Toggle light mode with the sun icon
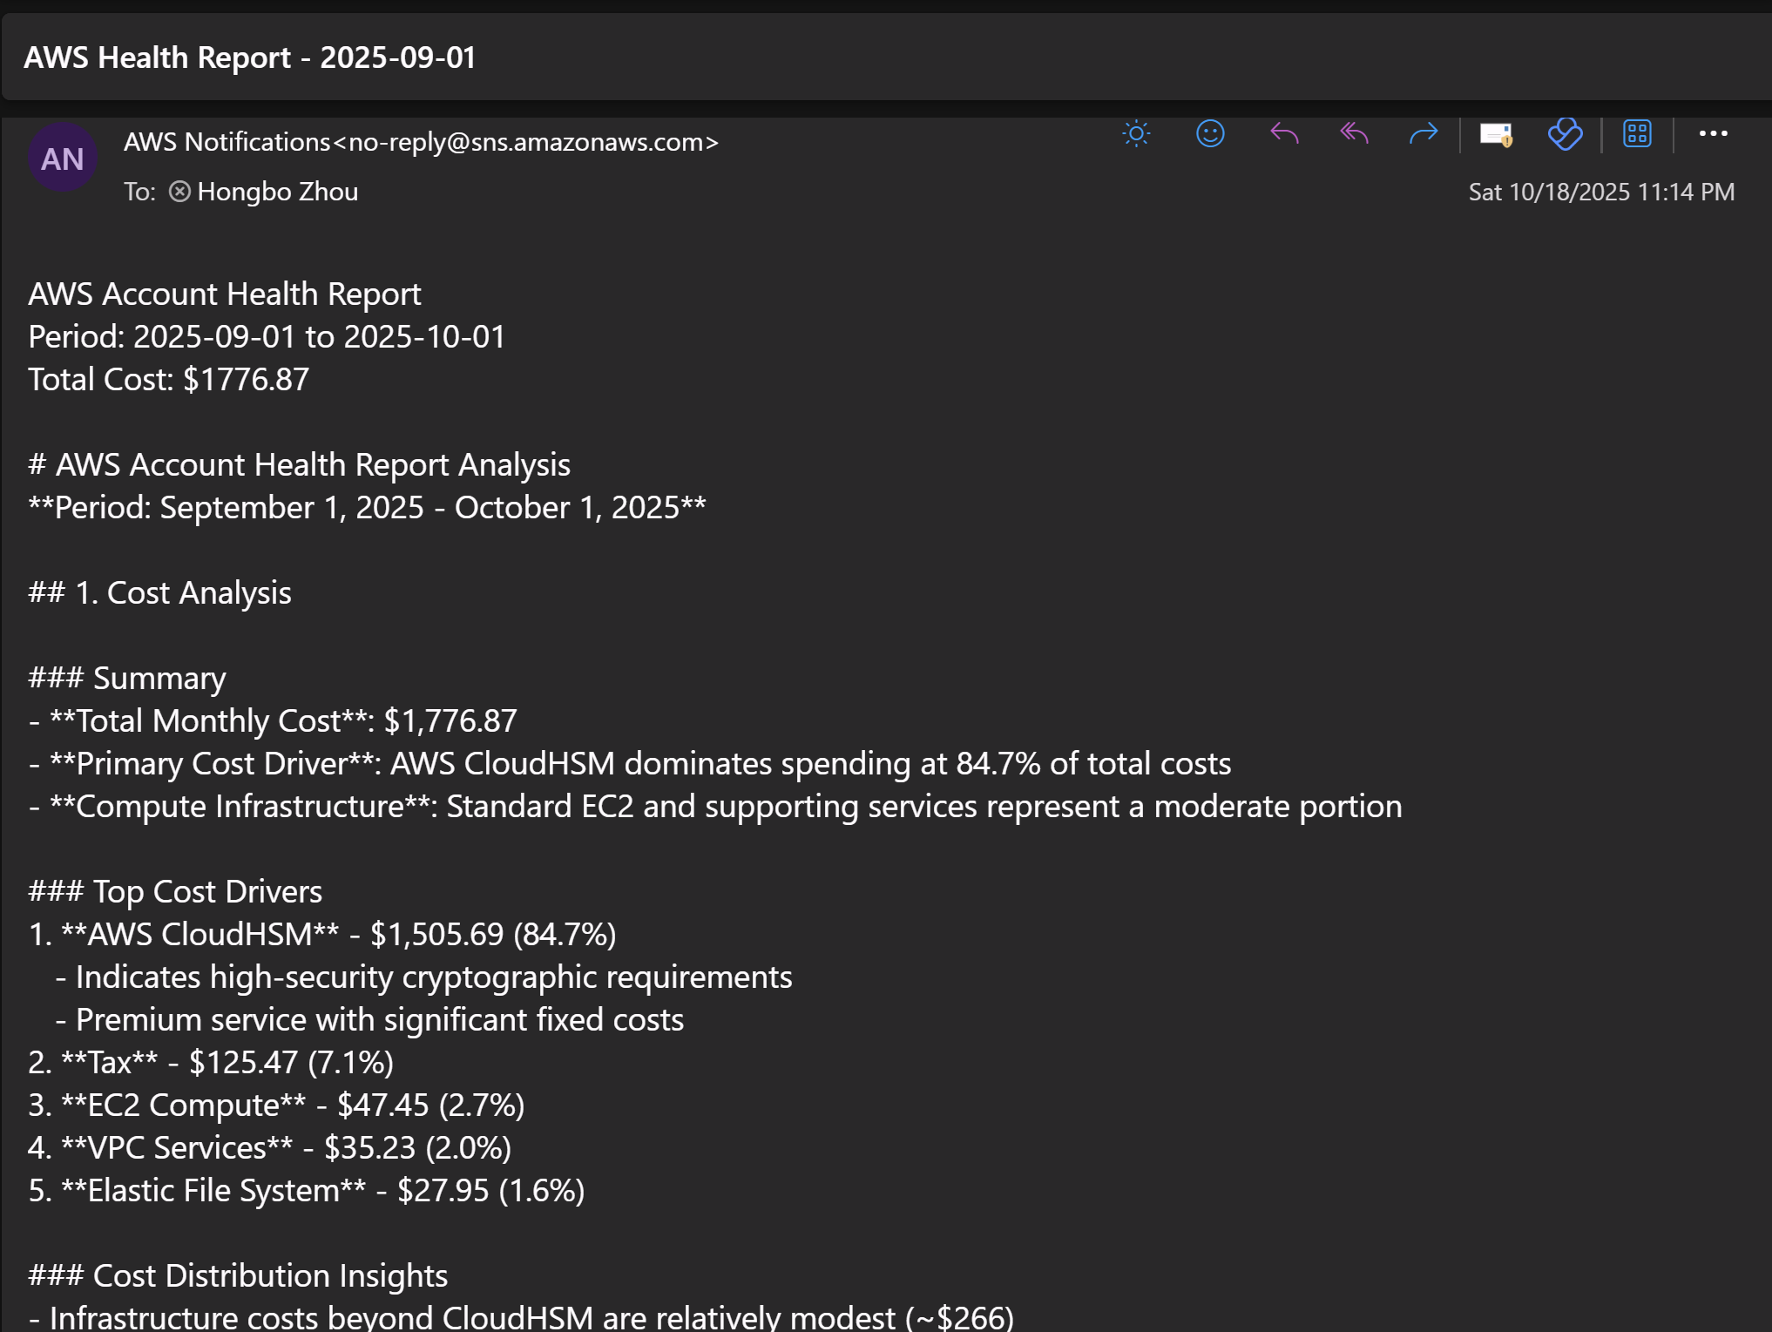This screenshot has height=1332, width=1772. point(1136,134)
